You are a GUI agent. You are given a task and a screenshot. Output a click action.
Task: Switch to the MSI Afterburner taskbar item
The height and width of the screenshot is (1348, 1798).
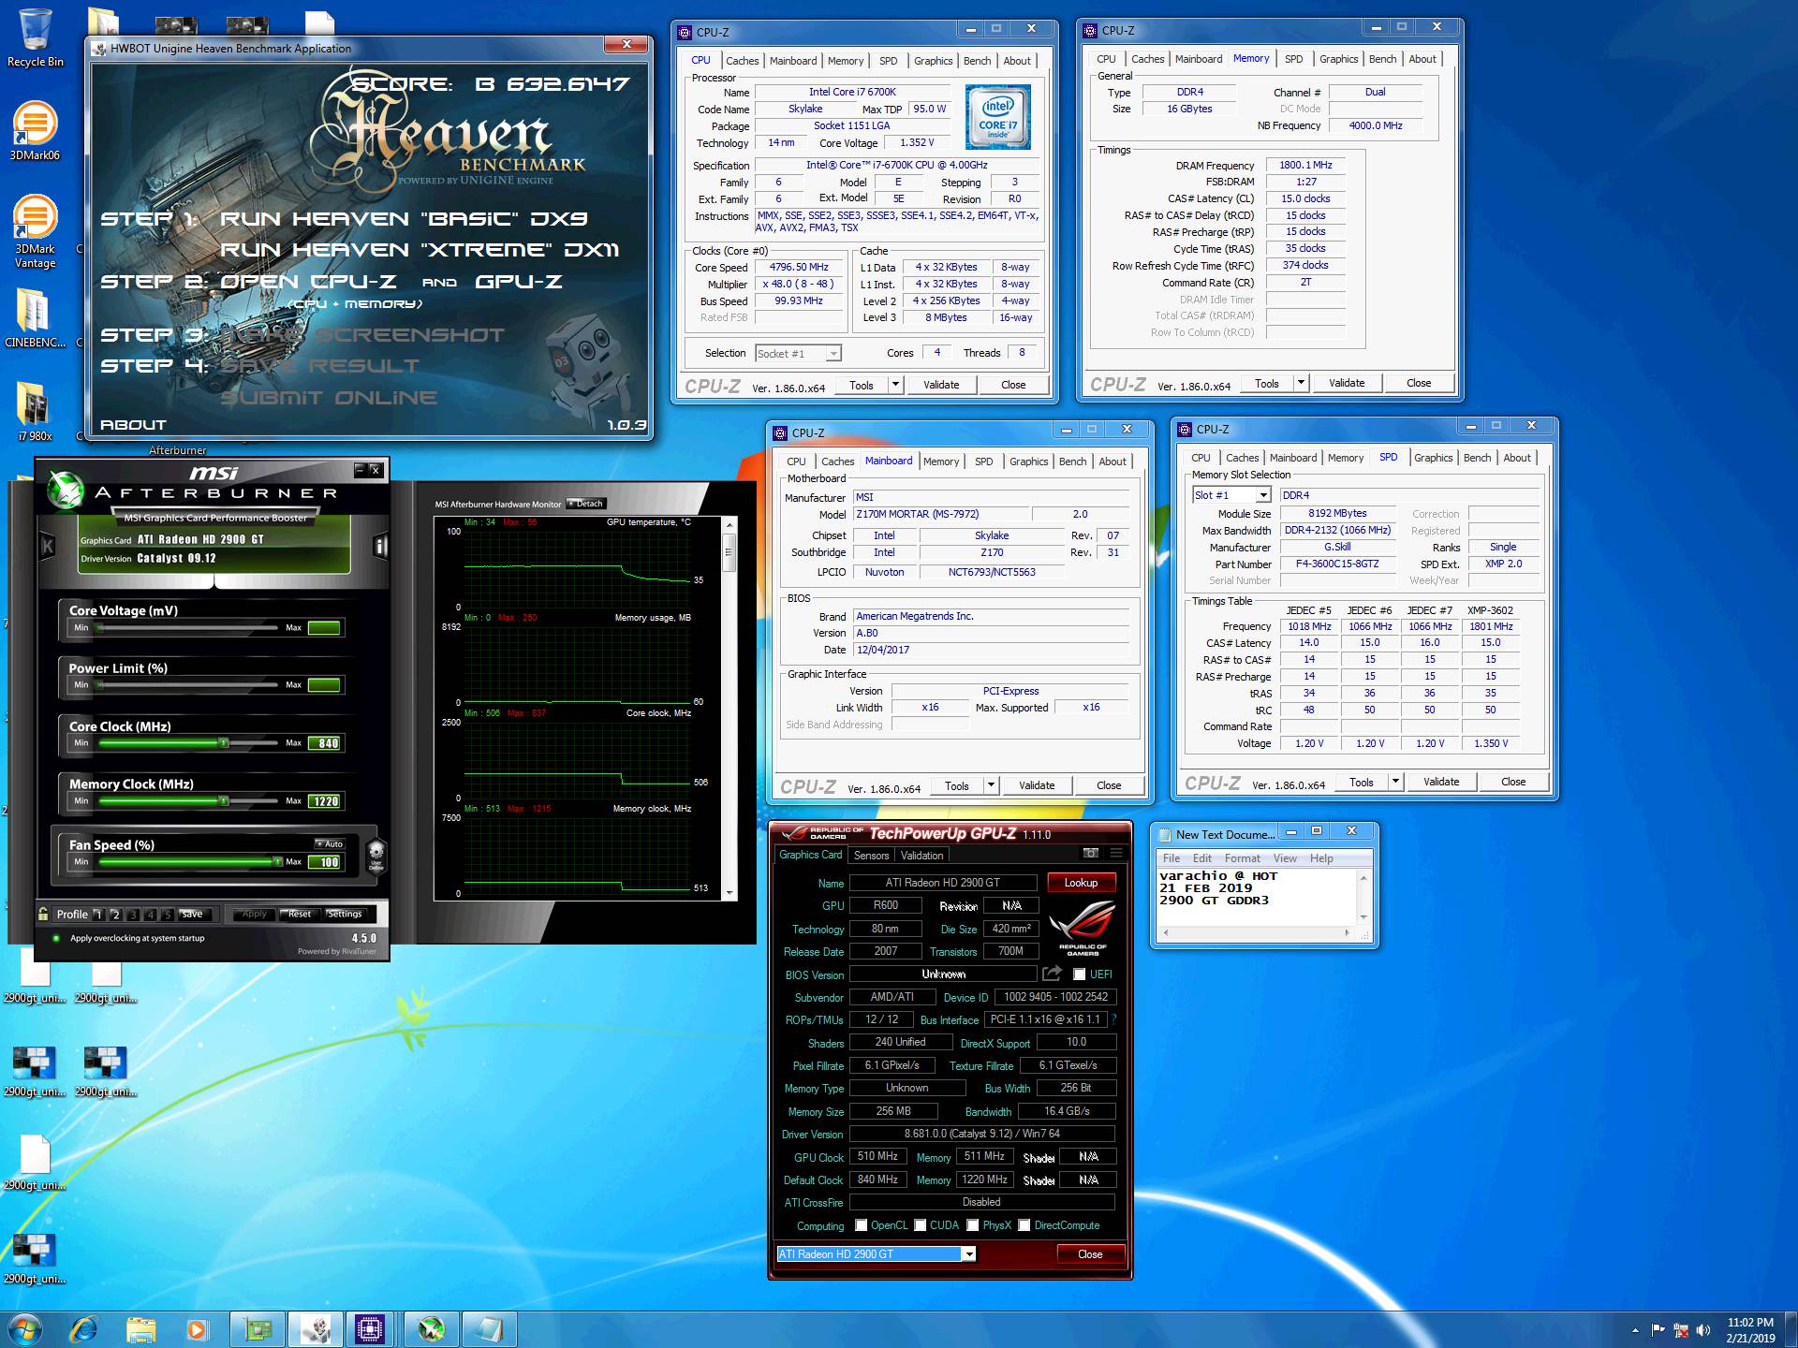[x=432, y=1329]
